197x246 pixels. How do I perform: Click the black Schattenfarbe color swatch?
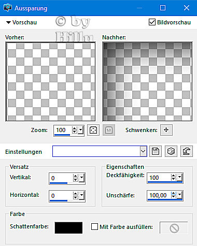click(x=68, y=228)
